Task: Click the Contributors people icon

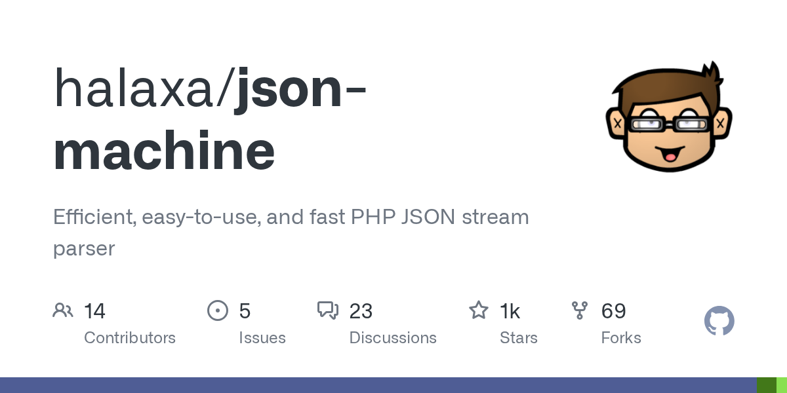Action: 63,310
